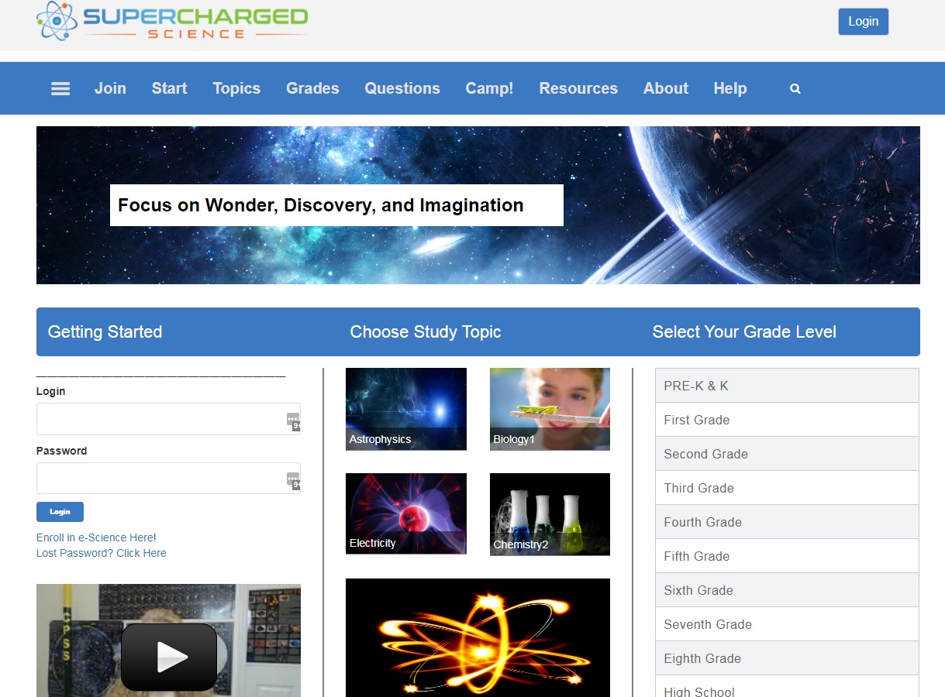Open the Topics menu
945x697 pixels.
click(x=236, y=89)
